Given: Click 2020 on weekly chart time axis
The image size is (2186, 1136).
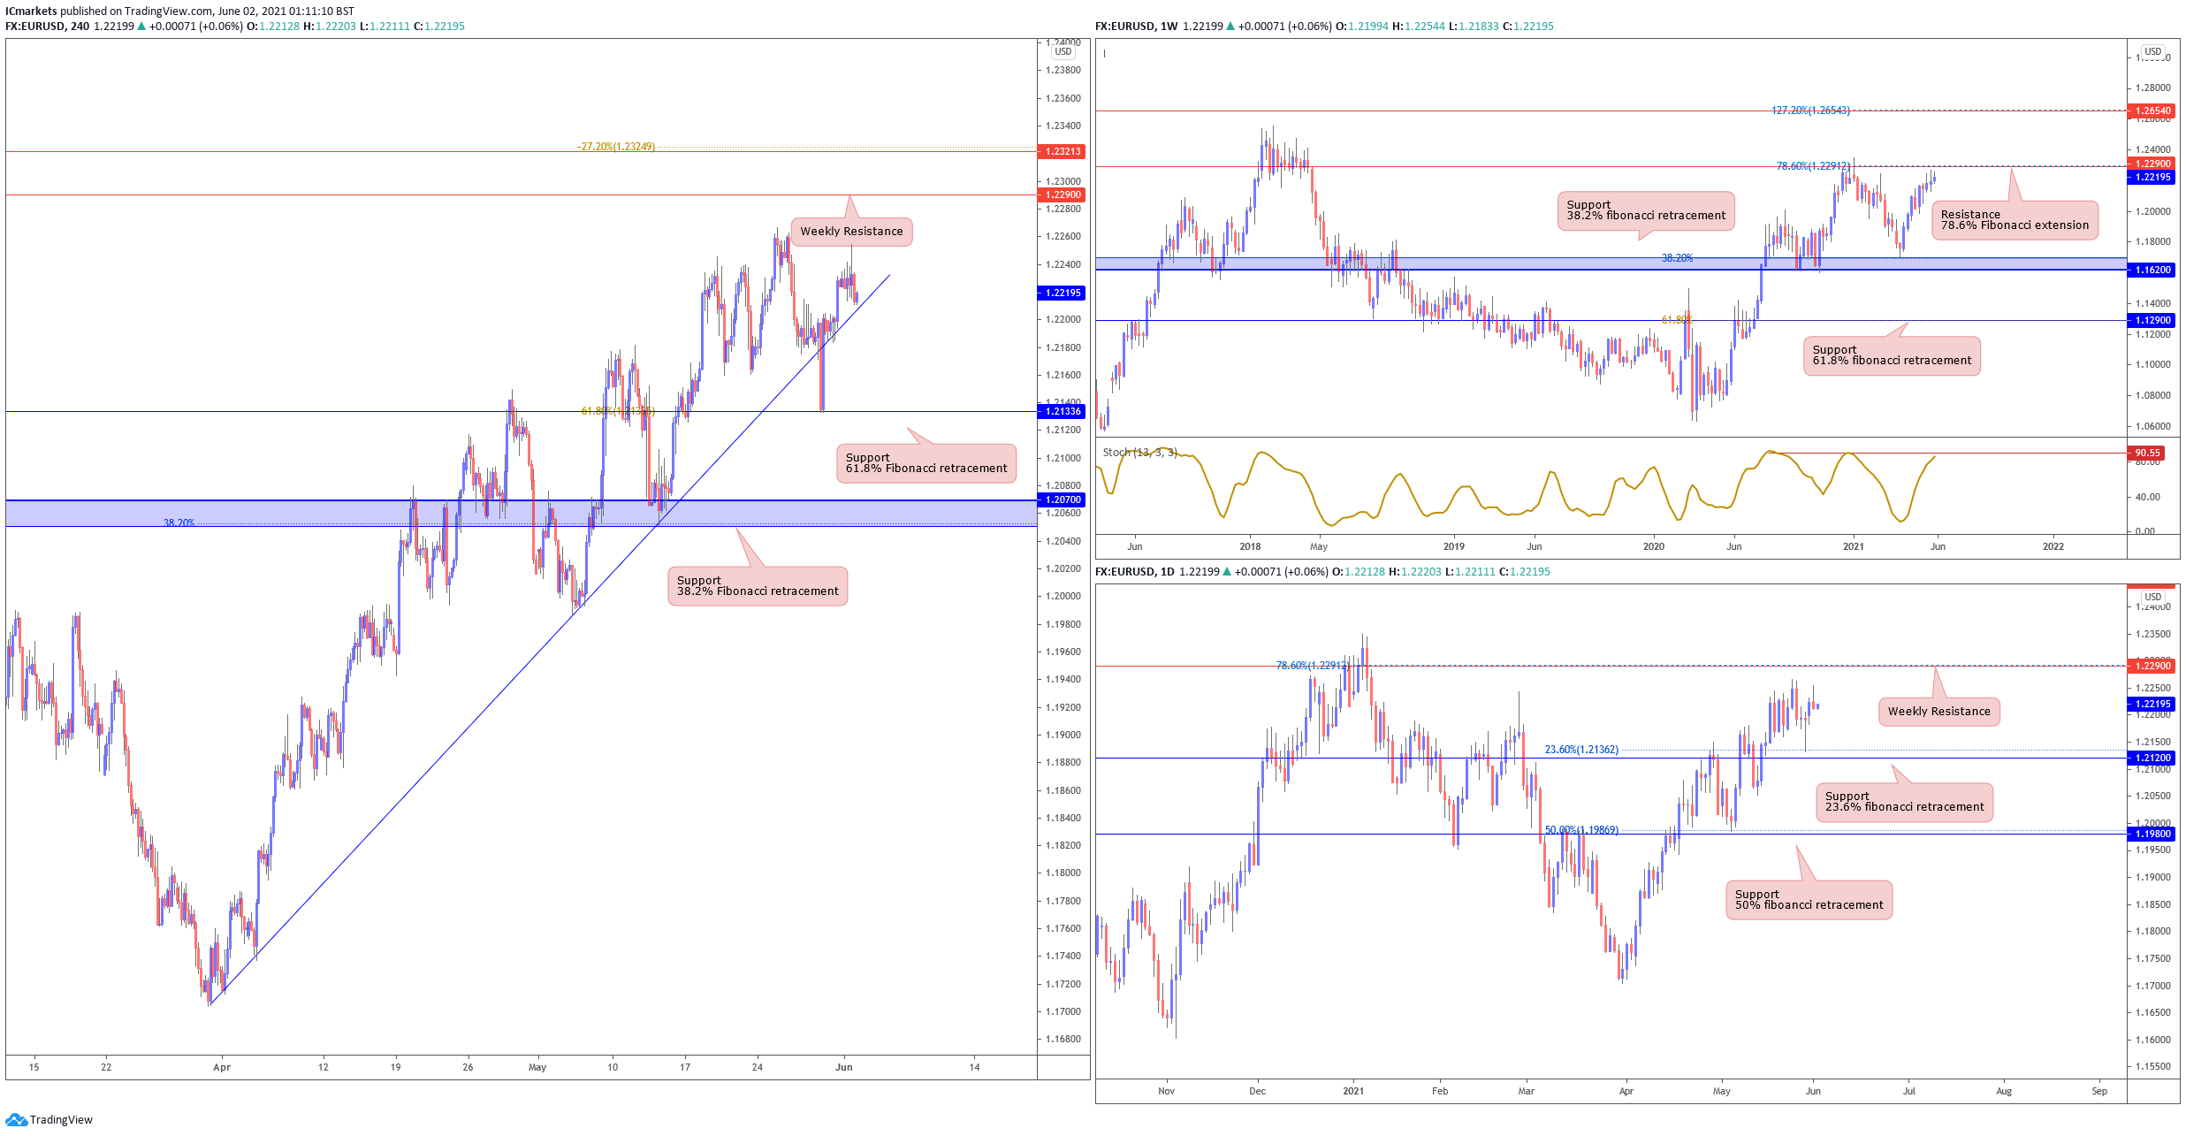Looking at the screenshot, I should [x=1654, y=547].
